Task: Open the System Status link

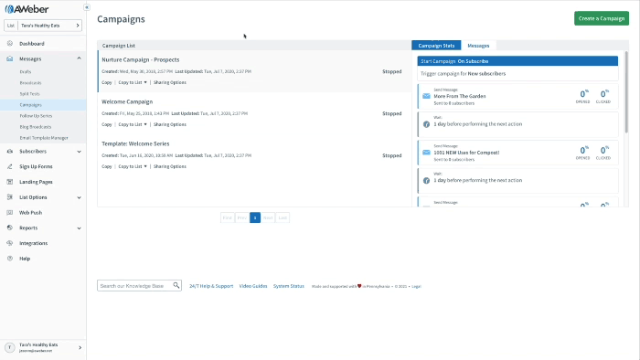Action: click(x=289, y=286)
